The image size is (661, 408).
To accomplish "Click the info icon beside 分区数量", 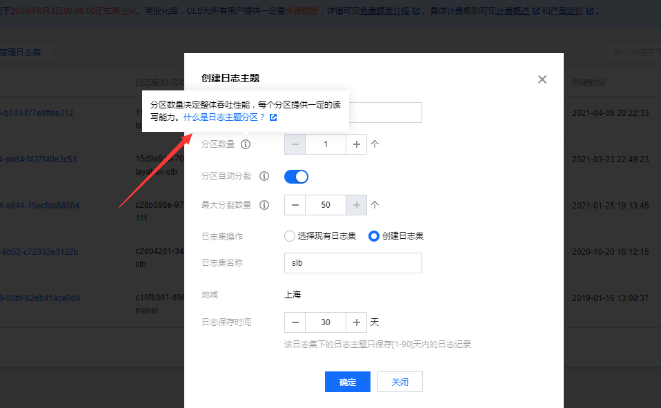I will [x=246, y=144].
